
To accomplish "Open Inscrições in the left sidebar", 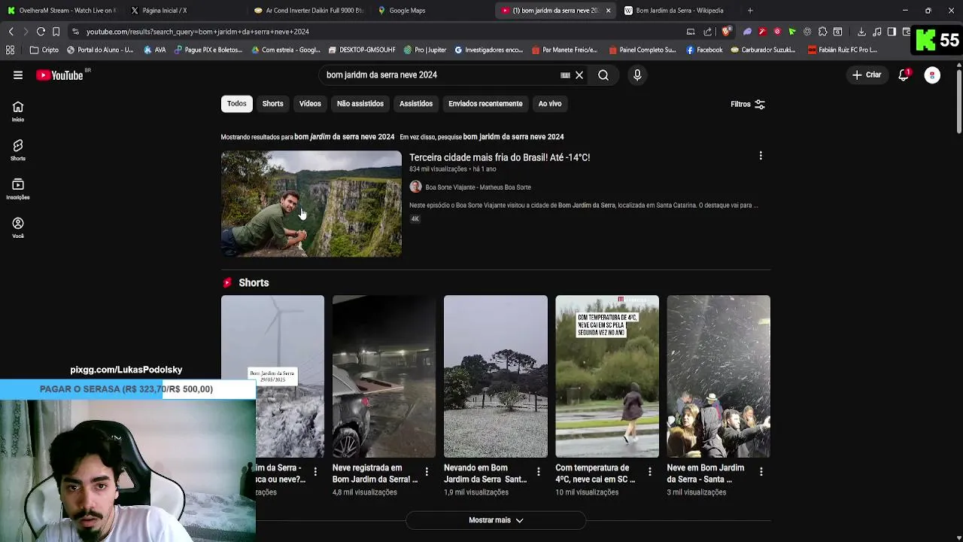I will click(18, 189).
